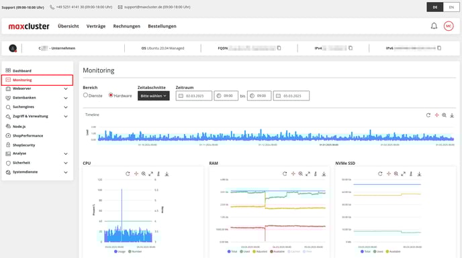
Task: Toggle Number series in CPU legend
Action: coord(135,251)
